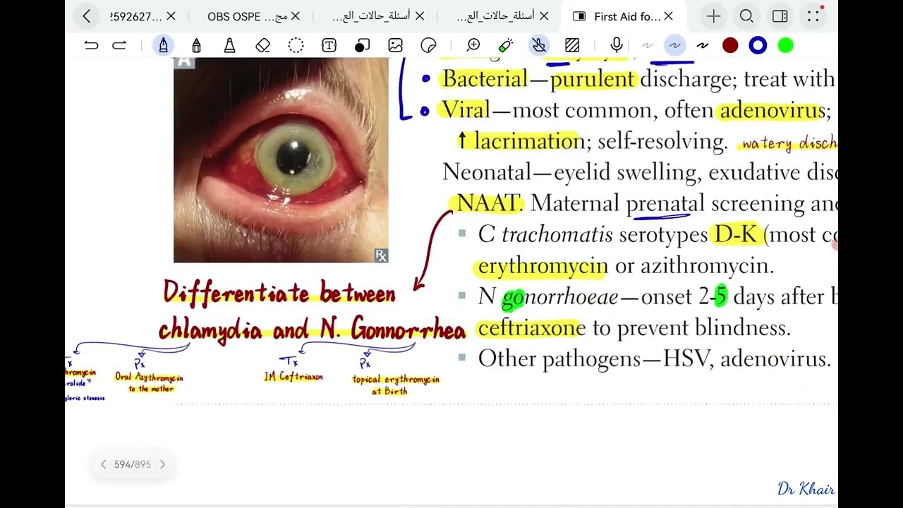Select the marker pen tool

coord(196,46)
